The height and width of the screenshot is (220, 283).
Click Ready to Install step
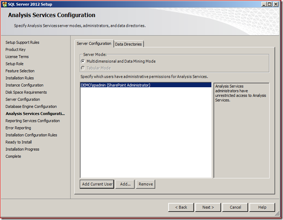[19, 142]
